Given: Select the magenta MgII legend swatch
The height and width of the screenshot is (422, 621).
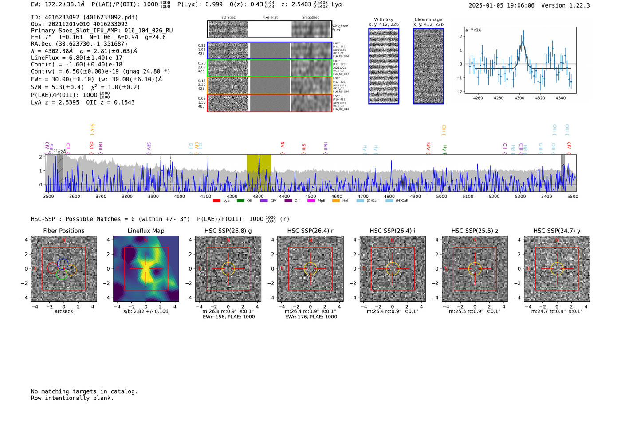Looking at the screenshot, I should pyautogui.click(x=311, y=201).
